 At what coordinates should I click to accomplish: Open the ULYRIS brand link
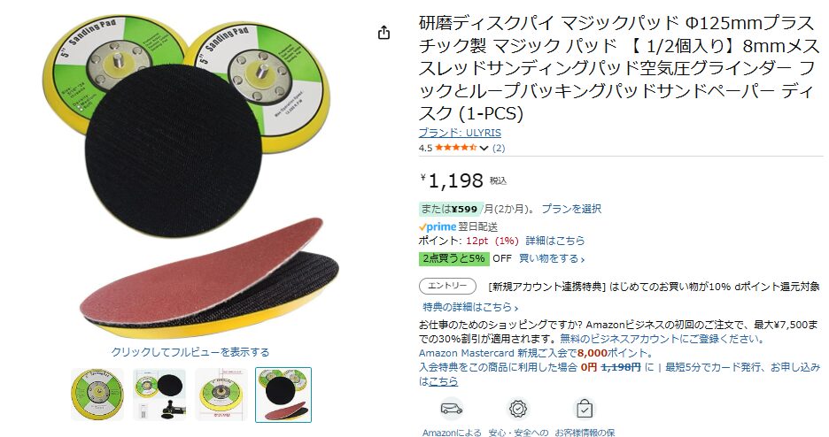pyautogui.click(x=460, y=133)
